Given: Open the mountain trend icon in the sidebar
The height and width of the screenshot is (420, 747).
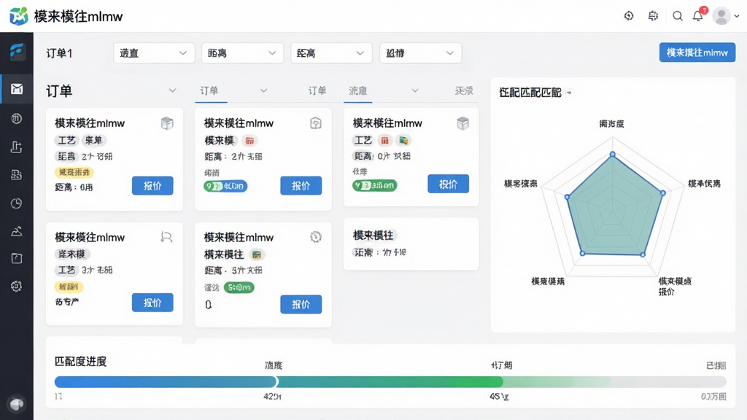Looking at the screenshot, I should click(x=17, y=231).
